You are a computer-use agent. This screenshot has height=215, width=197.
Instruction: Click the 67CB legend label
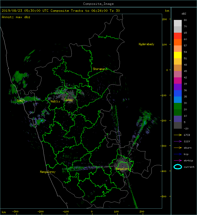coord(187,135)
